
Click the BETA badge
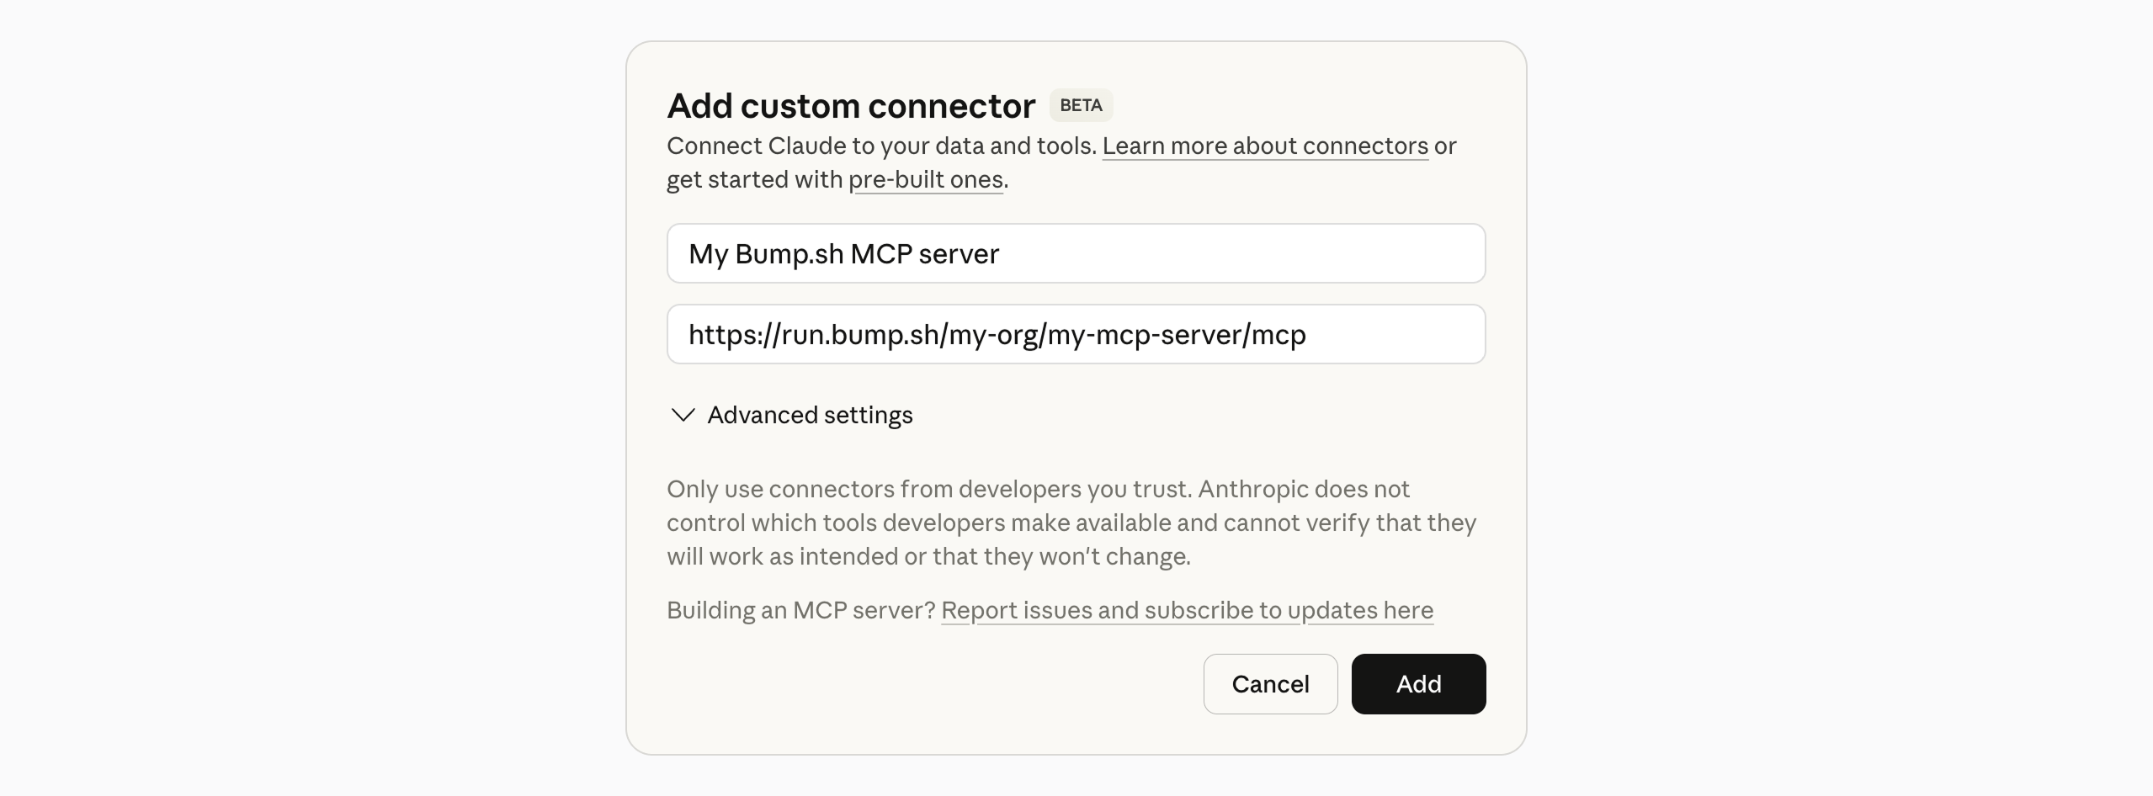(1081, 104)
